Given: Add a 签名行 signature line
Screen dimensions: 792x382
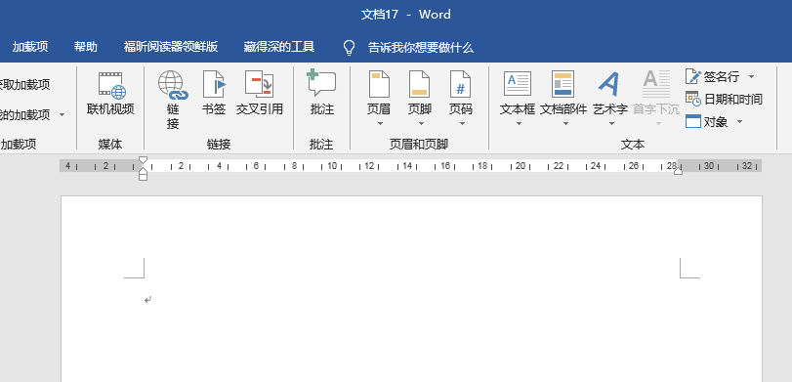Looking at the screenshot, I should 712,77.
